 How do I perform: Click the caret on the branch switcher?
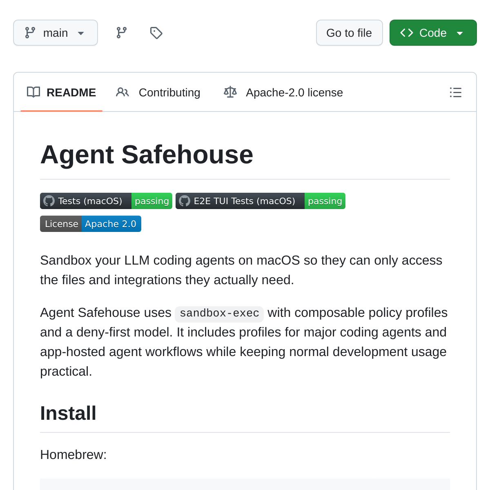tap(81, 33)
